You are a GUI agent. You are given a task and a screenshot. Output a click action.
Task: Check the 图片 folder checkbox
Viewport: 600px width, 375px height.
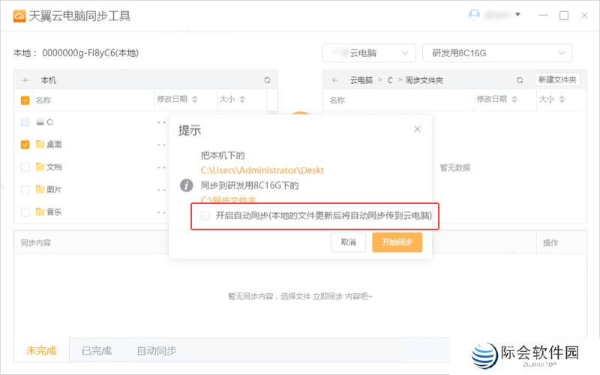25,190
